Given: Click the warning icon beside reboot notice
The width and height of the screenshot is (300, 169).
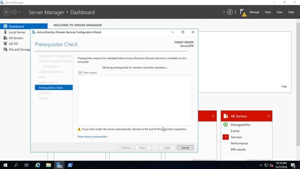Looking at the screenshot, I should pyautogui.click(x=79, y=129).
